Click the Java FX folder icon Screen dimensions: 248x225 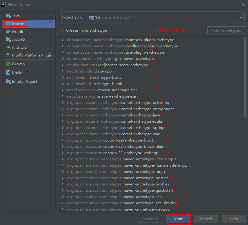pos(8,39)
